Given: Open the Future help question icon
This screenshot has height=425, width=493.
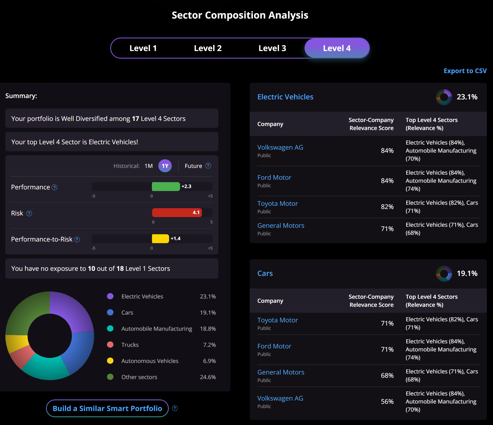Looking at the screenshot, I should (208, 166).
